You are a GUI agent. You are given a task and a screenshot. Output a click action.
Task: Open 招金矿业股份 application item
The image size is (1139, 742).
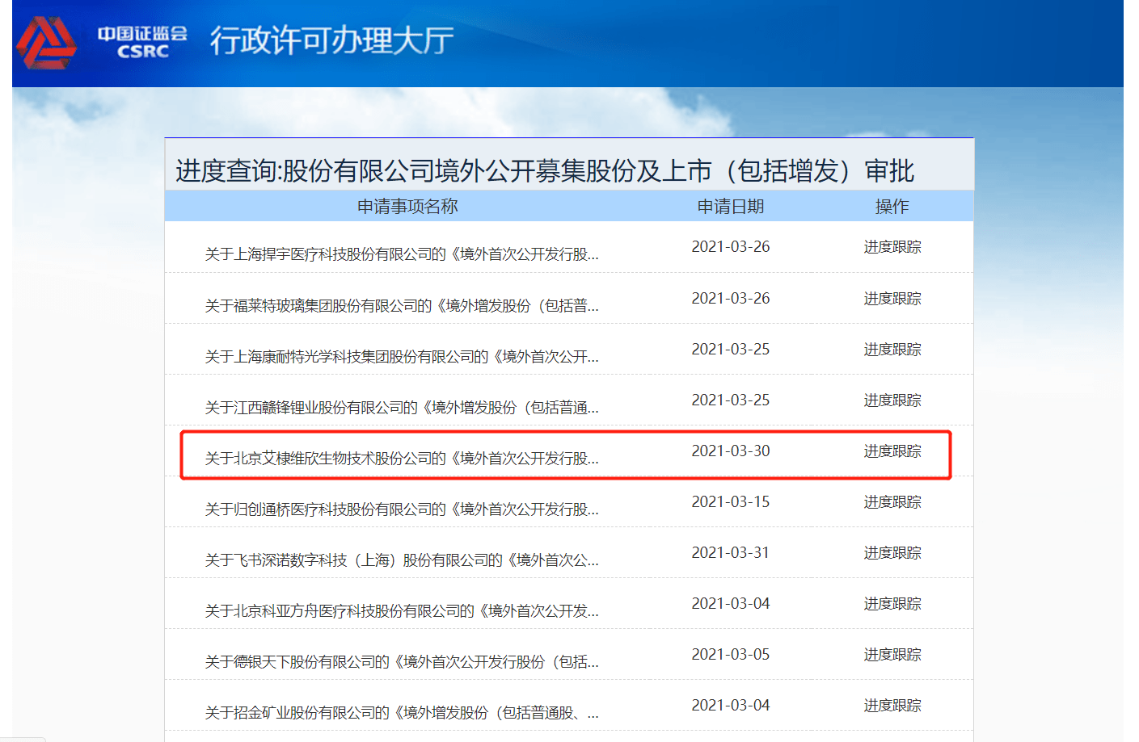tap(402, 713)
